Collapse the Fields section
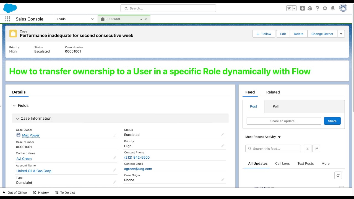This screenshot has width=354, height=199. (14, 106)
